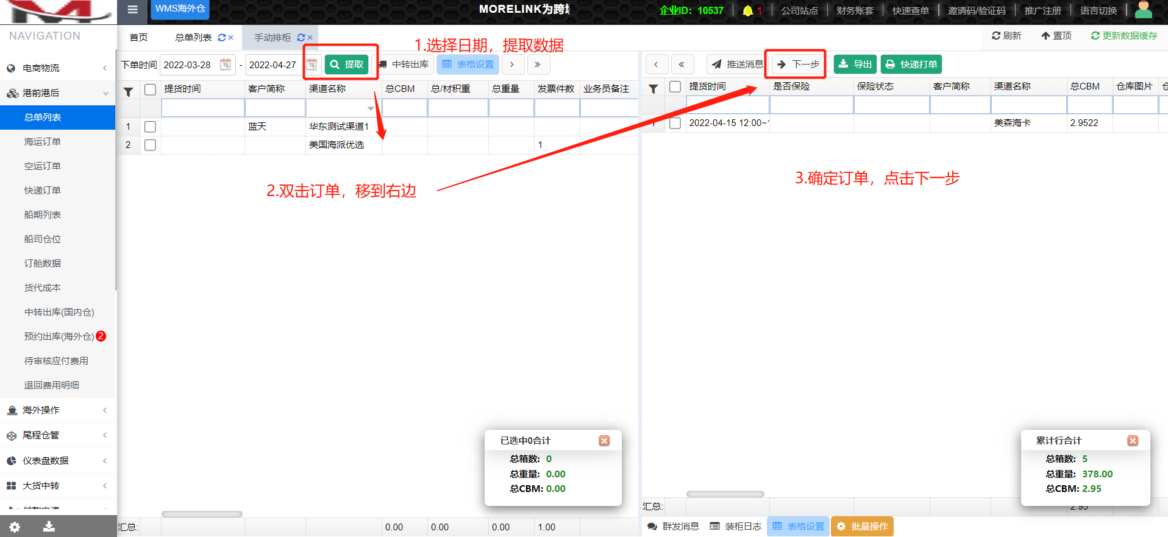1168x537 pixels.
Task: Click the WMS海外仓 button
Action: [x=180, y=9]
